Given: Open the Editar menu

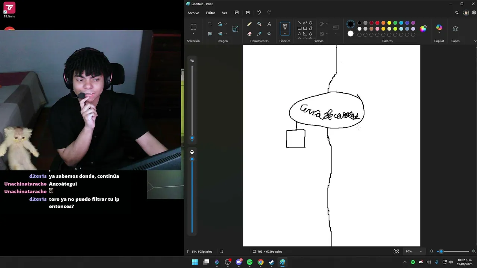Looking at the screenshot, I should click(x=211, y=13).
